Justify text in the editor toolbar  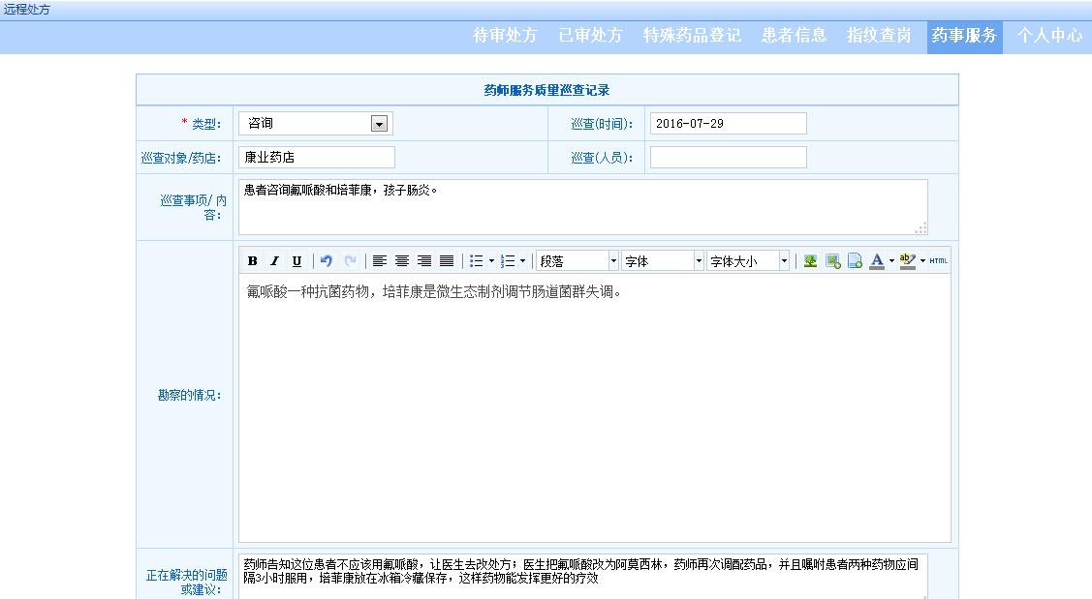[x=447, y=261]
